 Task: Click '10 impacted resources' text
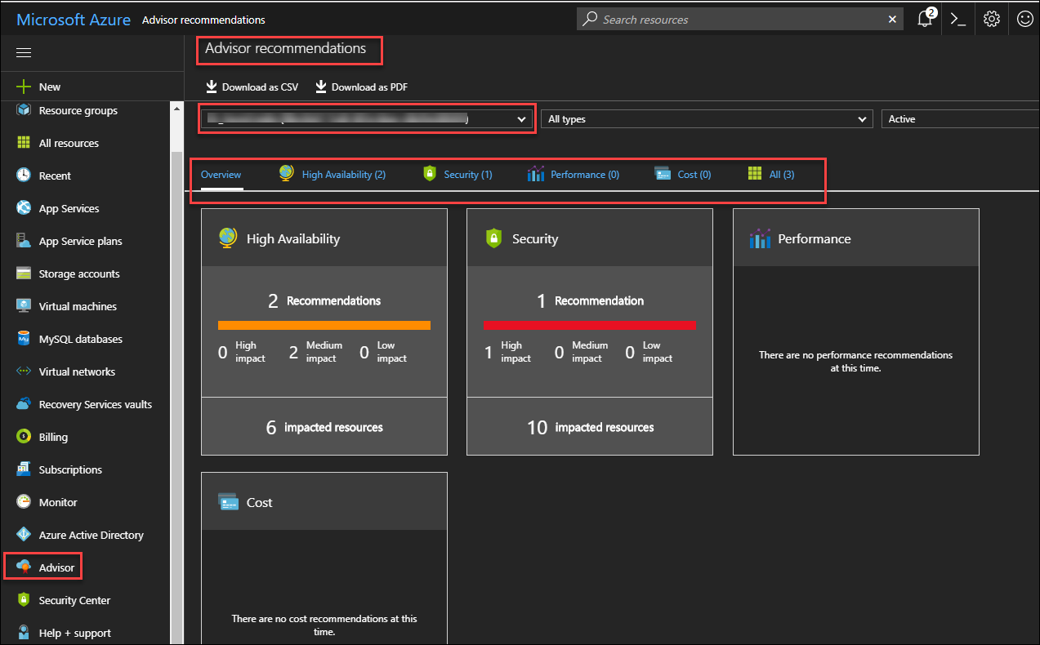(590, 427)
